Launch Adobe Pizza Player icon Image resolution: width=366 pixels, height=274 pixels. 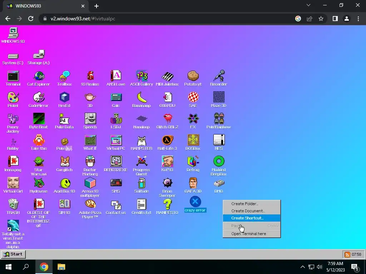(x=90, y=209)
